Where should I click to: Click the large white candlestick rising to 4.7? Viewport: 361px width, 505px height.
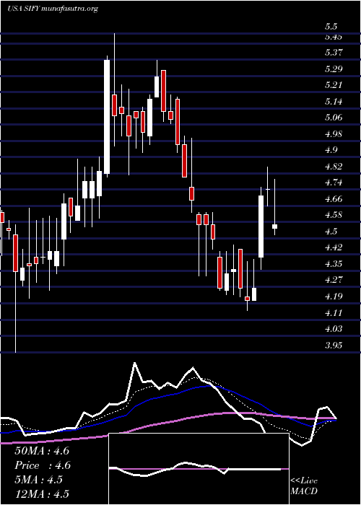(x=261, y=227)
